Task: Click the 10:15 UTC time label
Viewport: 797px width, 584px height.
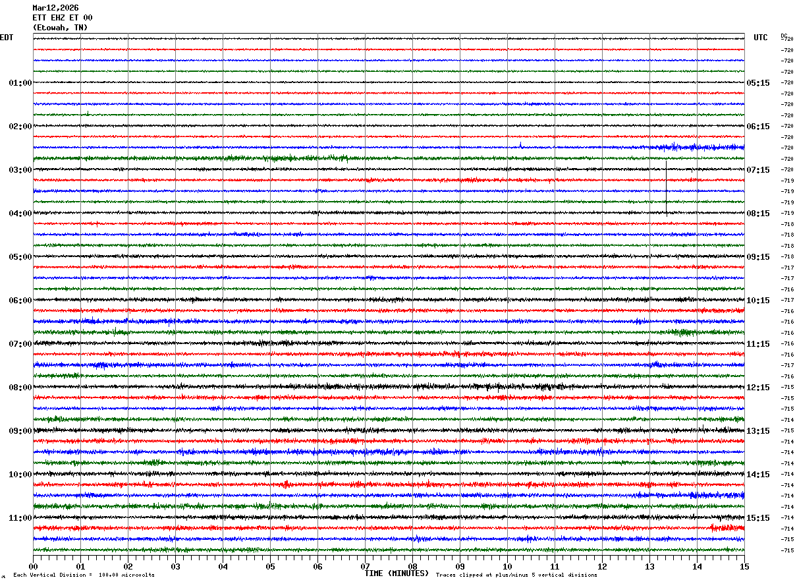Action: tap(758, 301)
